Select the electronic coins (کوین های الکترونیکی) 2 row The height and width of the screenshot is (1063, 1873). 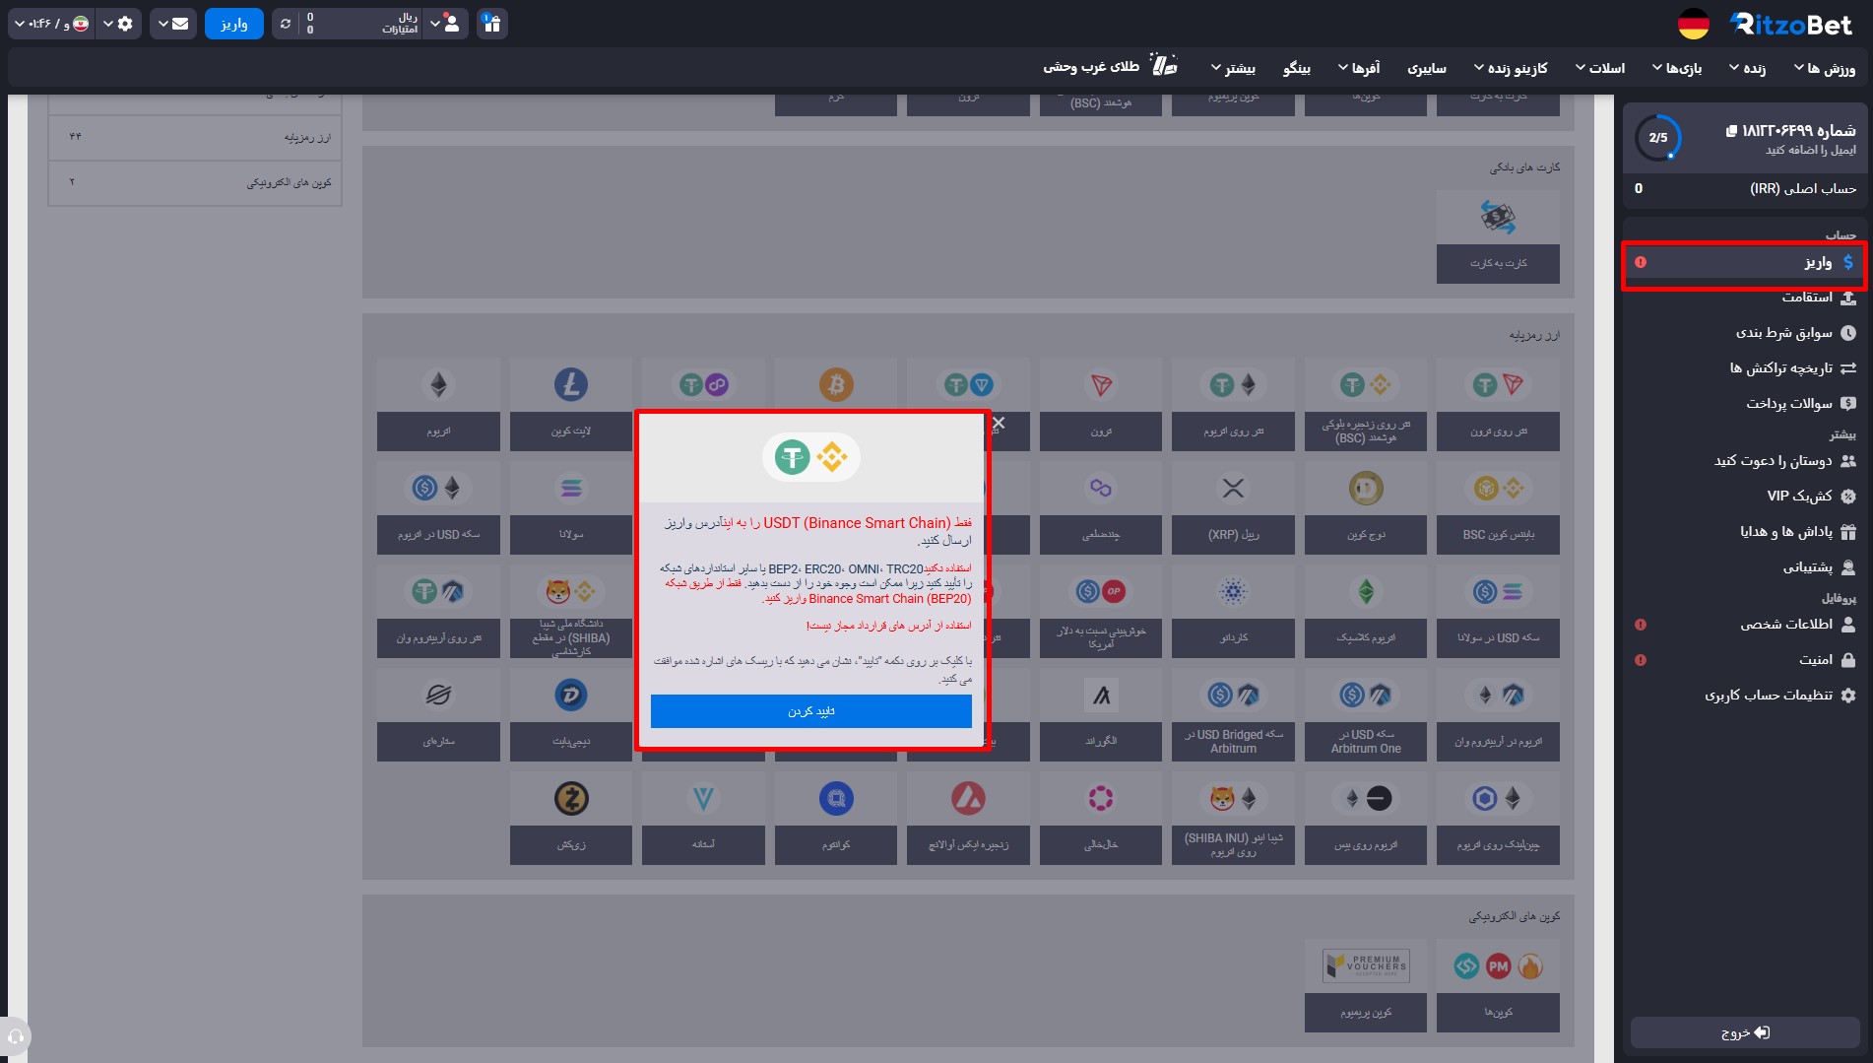pyautogui.click(x=195, y=182)
